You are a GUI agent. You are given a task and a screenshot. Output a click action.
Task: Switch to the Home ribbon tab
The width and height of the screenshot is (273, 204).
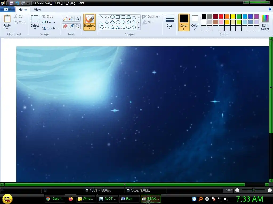23,10
